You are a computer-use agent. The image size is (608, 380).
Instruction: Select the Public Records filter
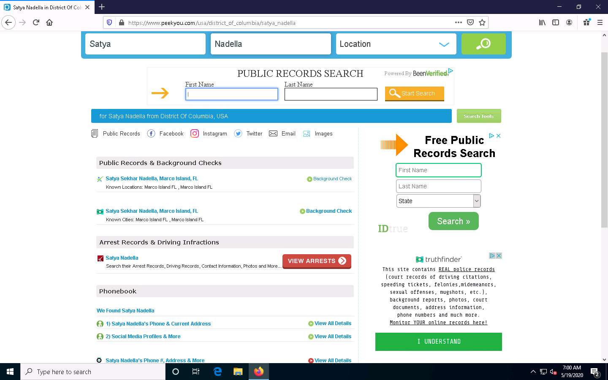[122, 133]
